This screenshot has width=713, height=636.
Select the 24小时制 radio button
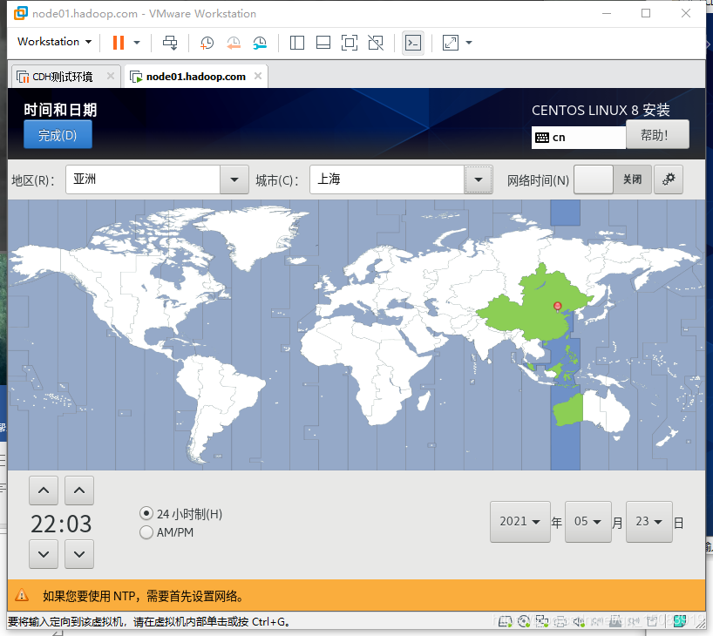(x=146, y=514)
